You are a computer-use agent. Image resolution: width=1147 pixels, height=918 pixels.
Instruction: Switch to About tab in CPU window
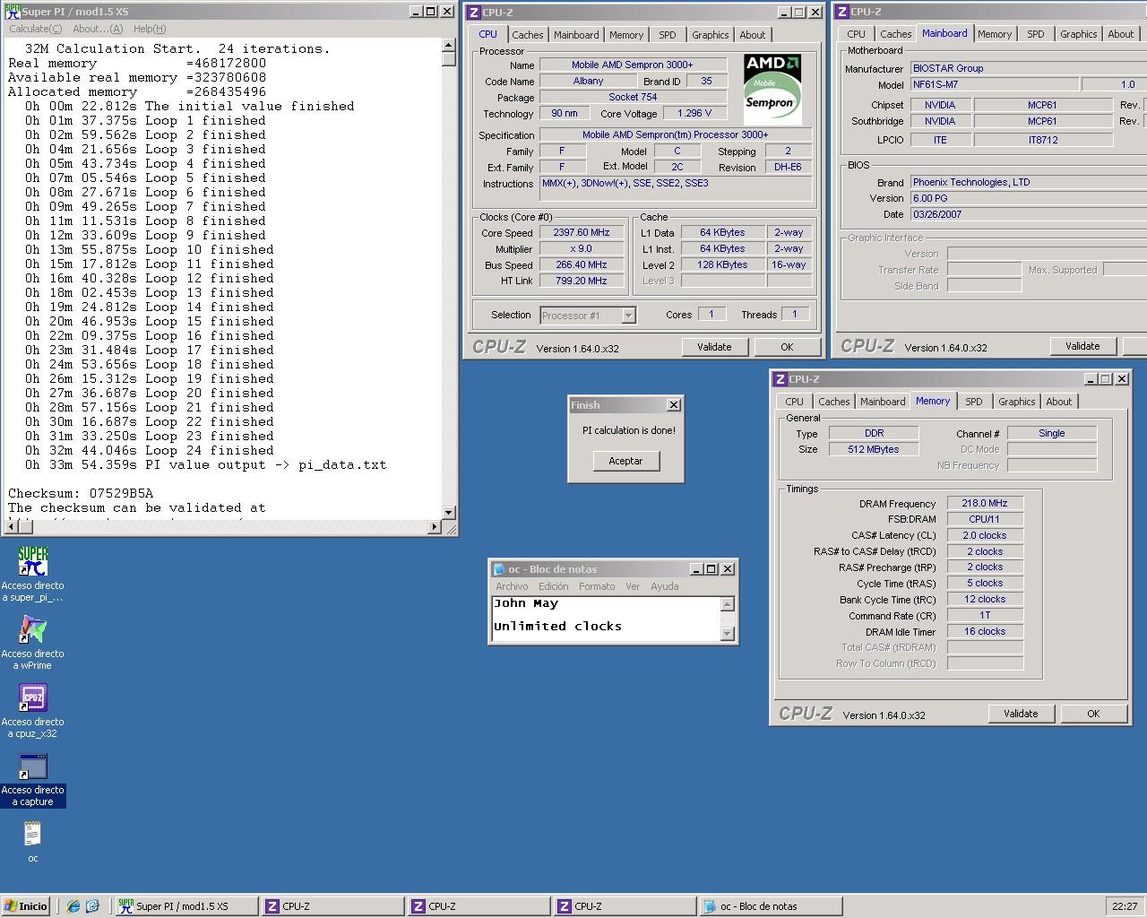(x=753, y=35)
